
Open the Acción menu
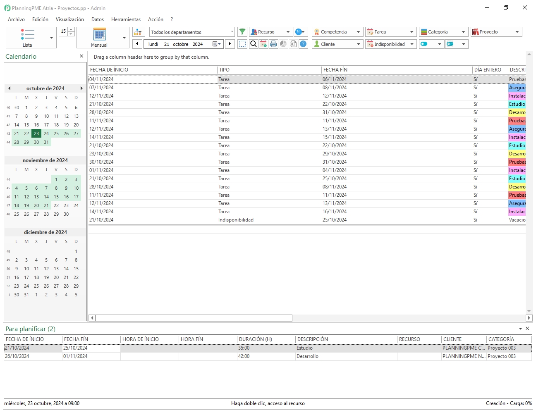click(156, 19)
